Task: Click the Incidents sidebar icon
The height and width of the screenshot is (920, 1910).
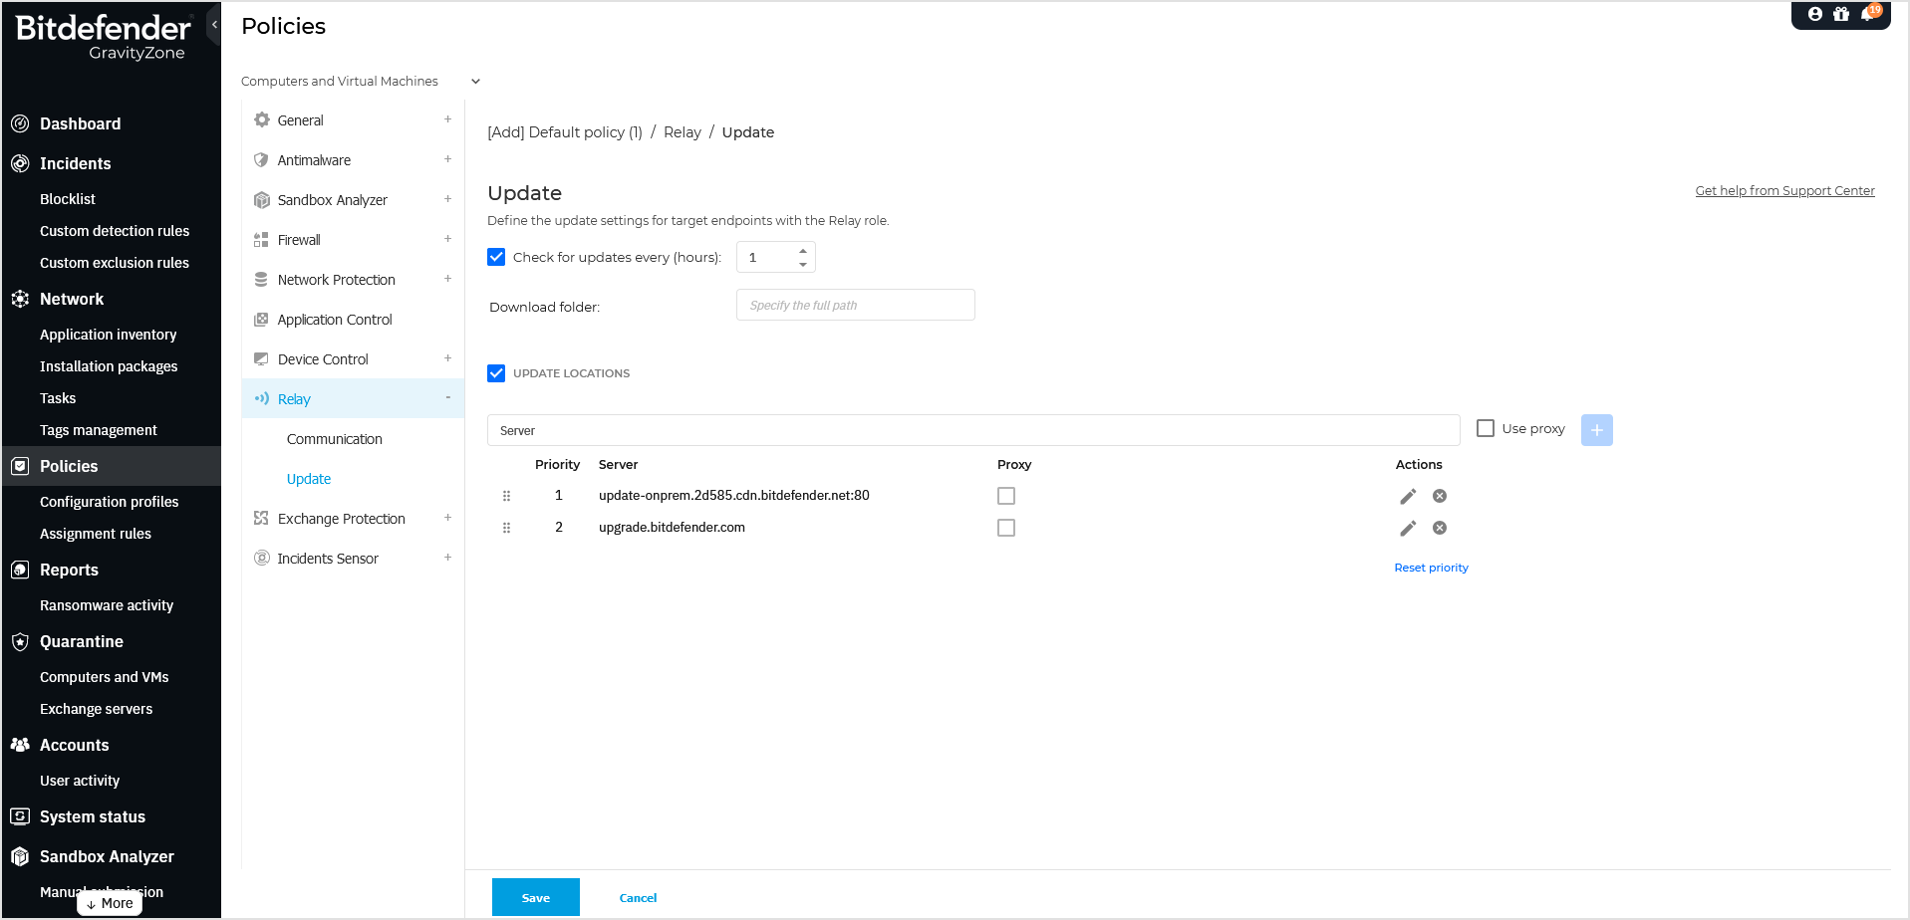Action: (20, 163)
